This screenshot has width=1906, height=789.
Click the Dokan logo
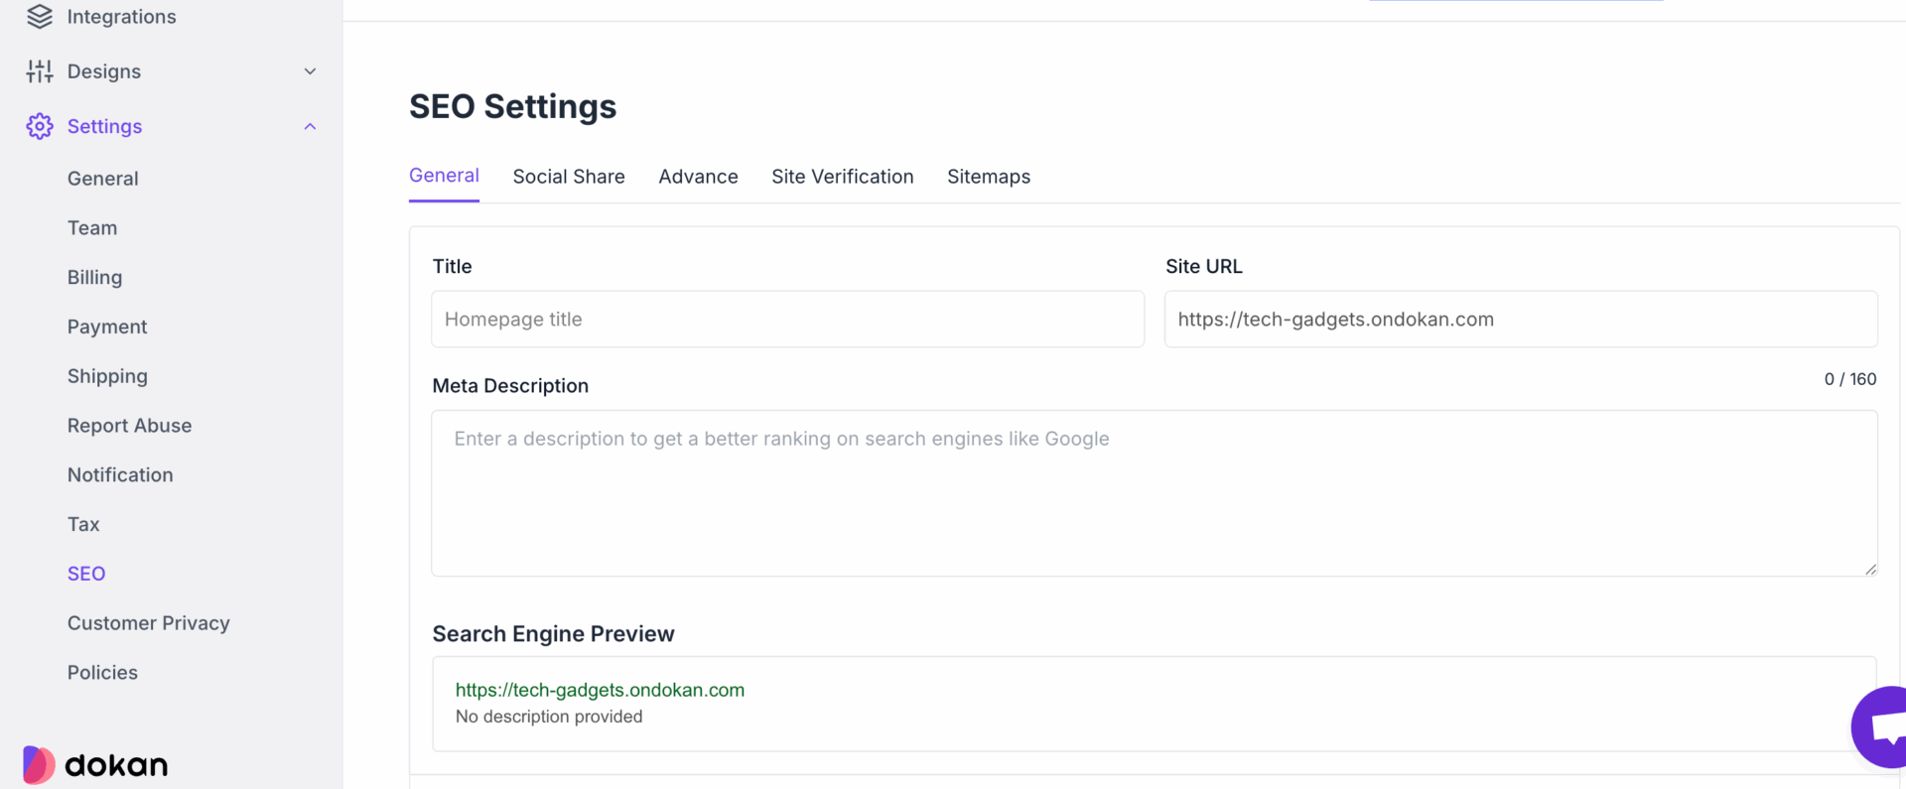click(x=95, y=765)
